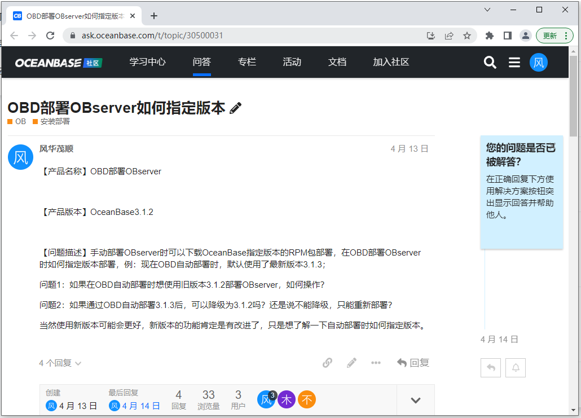
Task: Open a new browser tab
Action: point(154,16)
